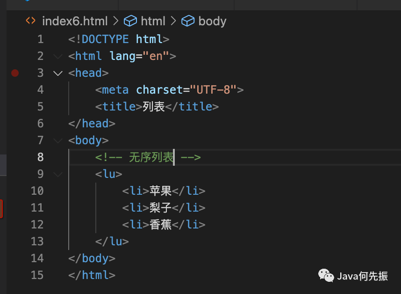
Task: Click line number 15 in the gutter
Action: pos(37,275)
